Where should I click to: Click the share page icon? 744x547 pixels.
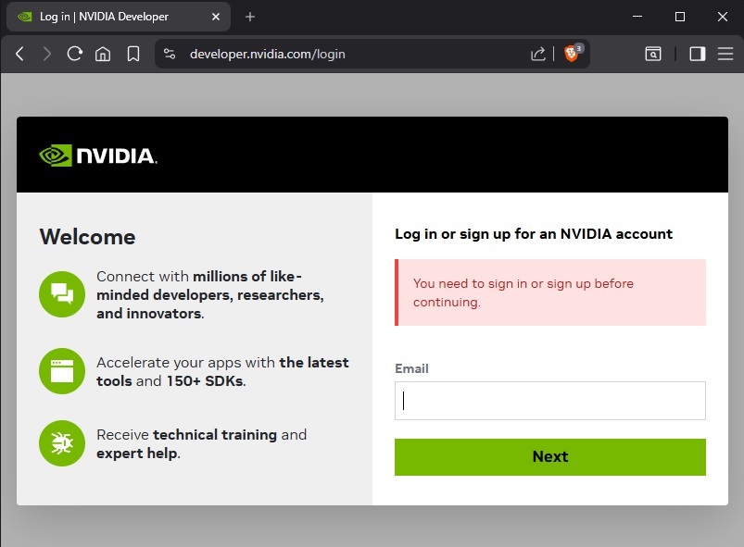[x=537, y=54]
